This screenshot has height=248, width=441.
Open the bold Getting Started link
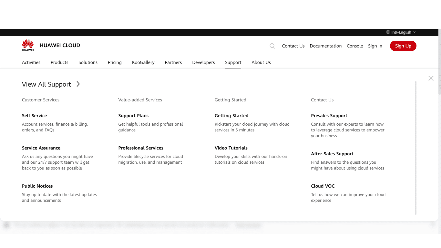coord(231,116)
